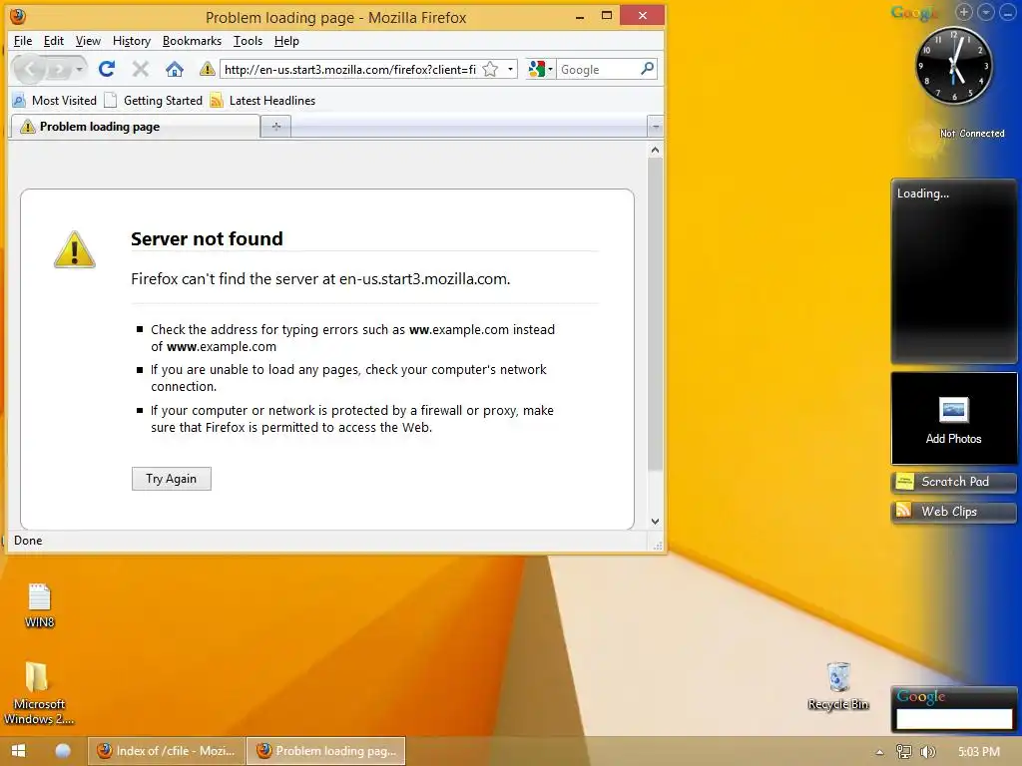Click the page scrollbar up arrow

click(x=655, y=150)
